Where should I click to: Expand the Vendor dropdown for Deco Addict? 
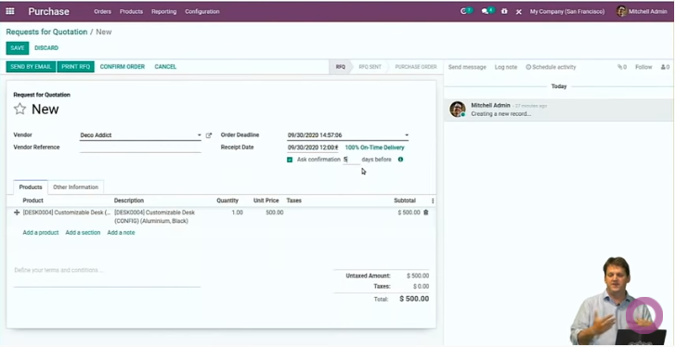point(200,135)
